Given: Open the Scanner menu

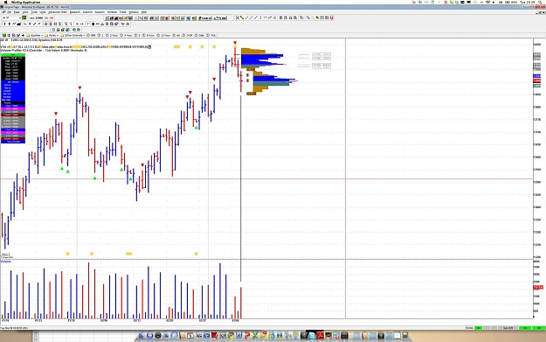Looking at the screenshot, I should click(x=87, y=12).
